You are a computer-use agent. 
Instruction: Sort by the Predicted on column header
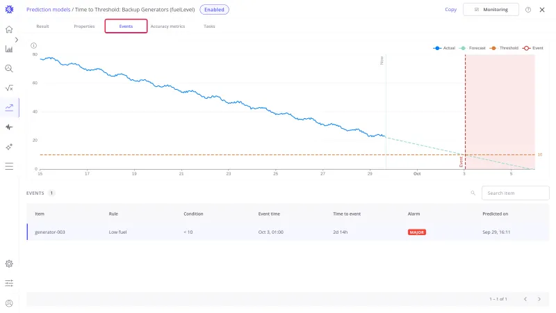click(x=495, y=214)
